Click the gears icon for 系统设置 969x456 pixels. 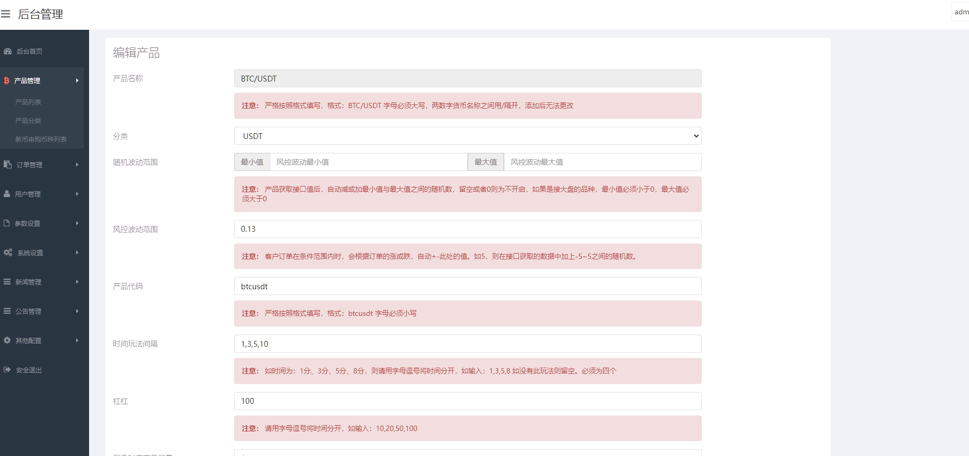pyautogui.click(x=8, y=253)
